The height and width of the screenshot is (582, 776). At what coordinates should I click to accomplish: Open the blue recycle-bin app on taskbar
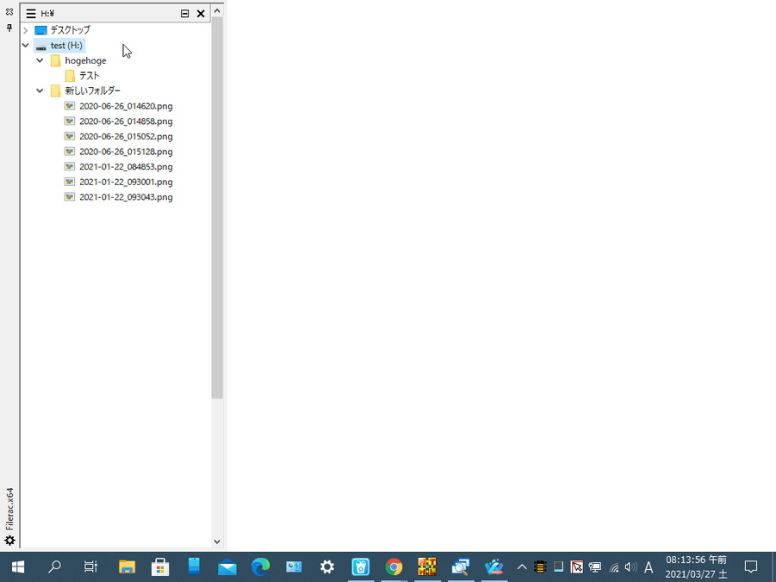[361, 567]
